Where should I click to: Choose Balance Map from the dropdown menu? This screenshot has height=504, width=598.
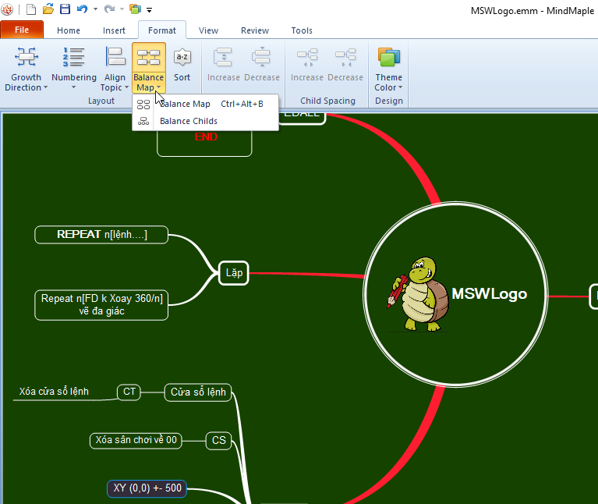coord(205,104)
